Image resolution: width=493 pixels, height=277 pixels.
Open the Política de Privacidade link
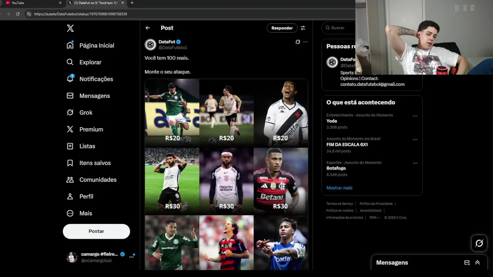(x=376, y=204)
